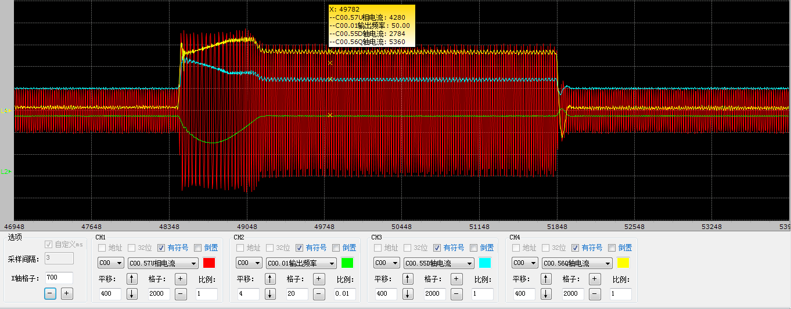
Task: Decrease CH4 grid with minus button
Action: tap(595, 293)
